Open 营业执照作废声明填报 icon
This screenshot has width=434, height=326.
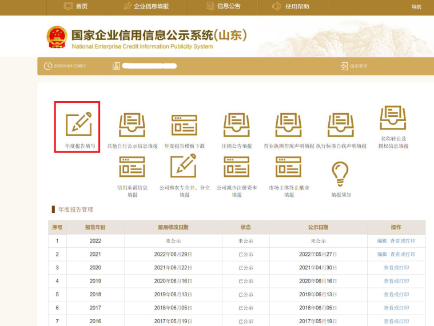(x=289, y=124)
